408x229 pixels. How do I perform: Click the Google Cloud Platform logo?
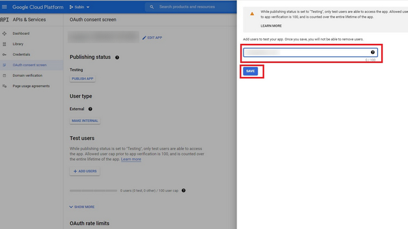38,7
